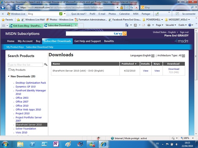
Task: Open the Desktop Optimization Pack link
Action: click(x=31, y=83)
